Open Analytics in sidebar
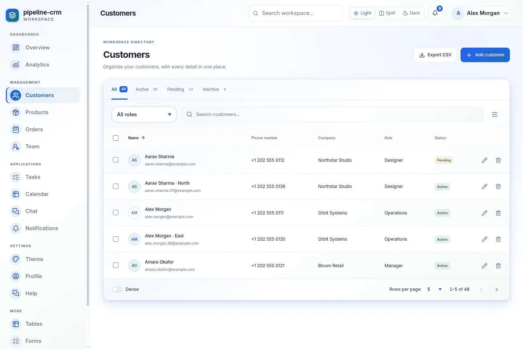The height and width of the screenshot is (349, 523). click(x=43, y=65)
